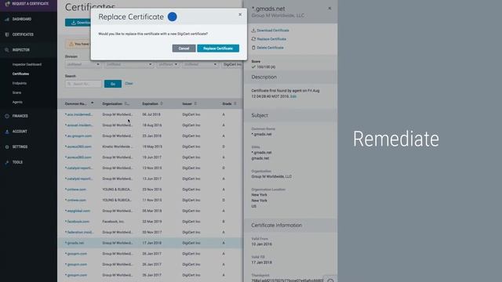Screen dimensions: 502x282
Task: Click the grade B cell for facebook.com
Action: (x=224, y=221)
